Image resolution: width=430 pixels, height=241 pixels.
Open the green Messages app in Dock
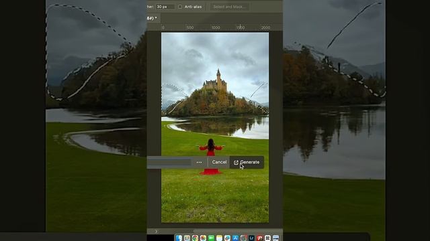click(x=211, y=238)
